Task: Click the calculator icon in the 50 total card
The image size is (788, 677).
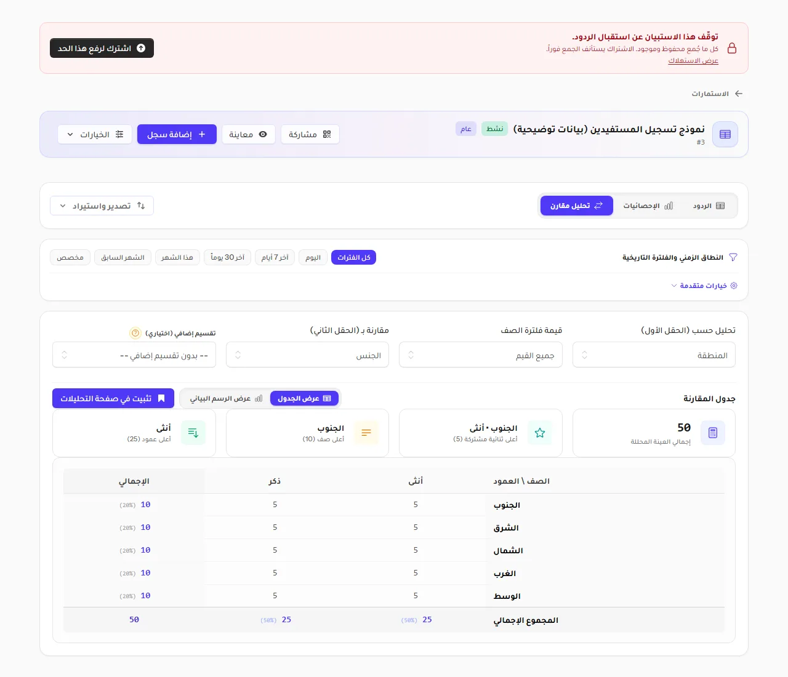Action: [713, 433]
